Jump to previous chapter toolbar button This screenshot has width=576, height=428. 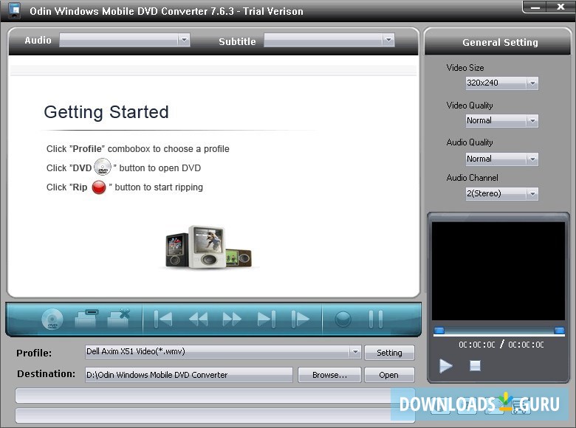pyautogui.click(x=162, y=319)
